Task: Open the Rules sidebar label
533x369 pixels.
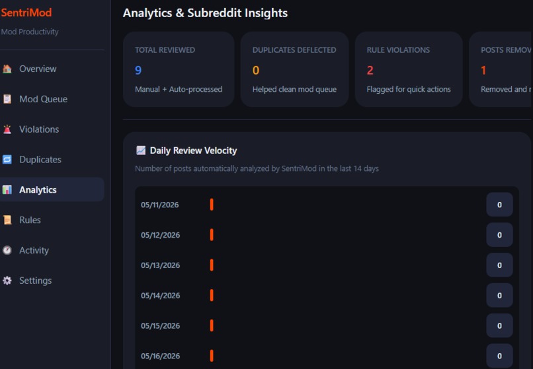Action: point(30,220)
